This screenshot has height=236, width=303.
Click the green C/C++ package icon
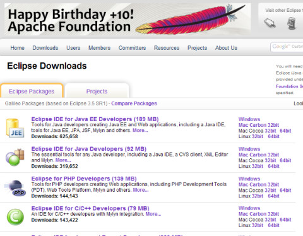click(15, 217)
